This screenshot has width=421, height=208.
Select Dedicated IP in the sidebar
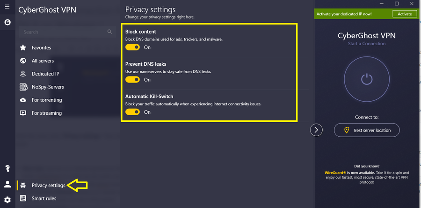pos(45,74)
